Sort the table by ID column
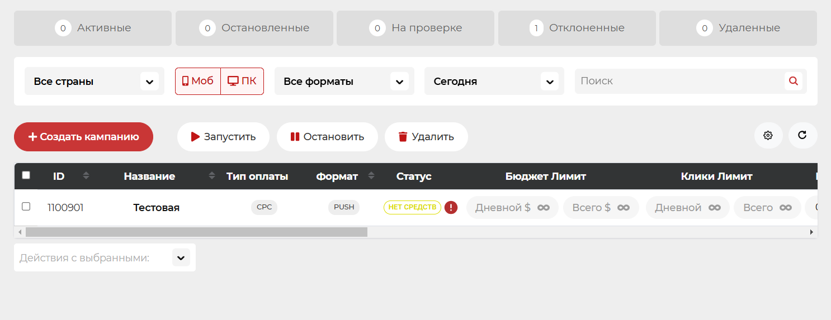The height and width of the screenshot is (320, 831). (x=86, y=176)
